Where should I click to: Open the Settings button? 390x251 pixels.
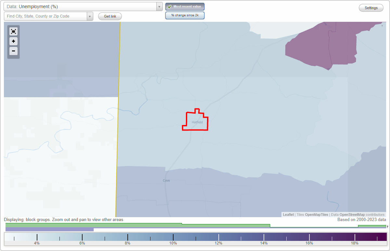371,8
